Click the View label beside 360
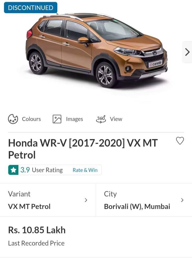192x260 pixels. (x=116, y=119)
